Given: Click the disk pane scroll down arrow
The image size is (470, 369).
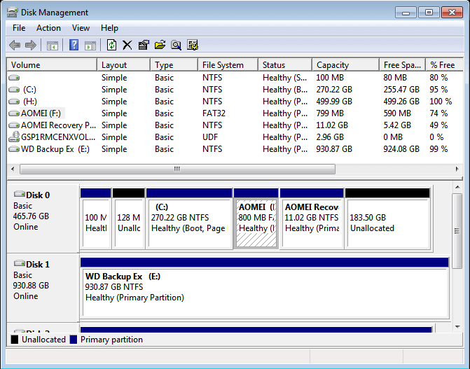Looking at the screenshot, I should tap(457, 326).
